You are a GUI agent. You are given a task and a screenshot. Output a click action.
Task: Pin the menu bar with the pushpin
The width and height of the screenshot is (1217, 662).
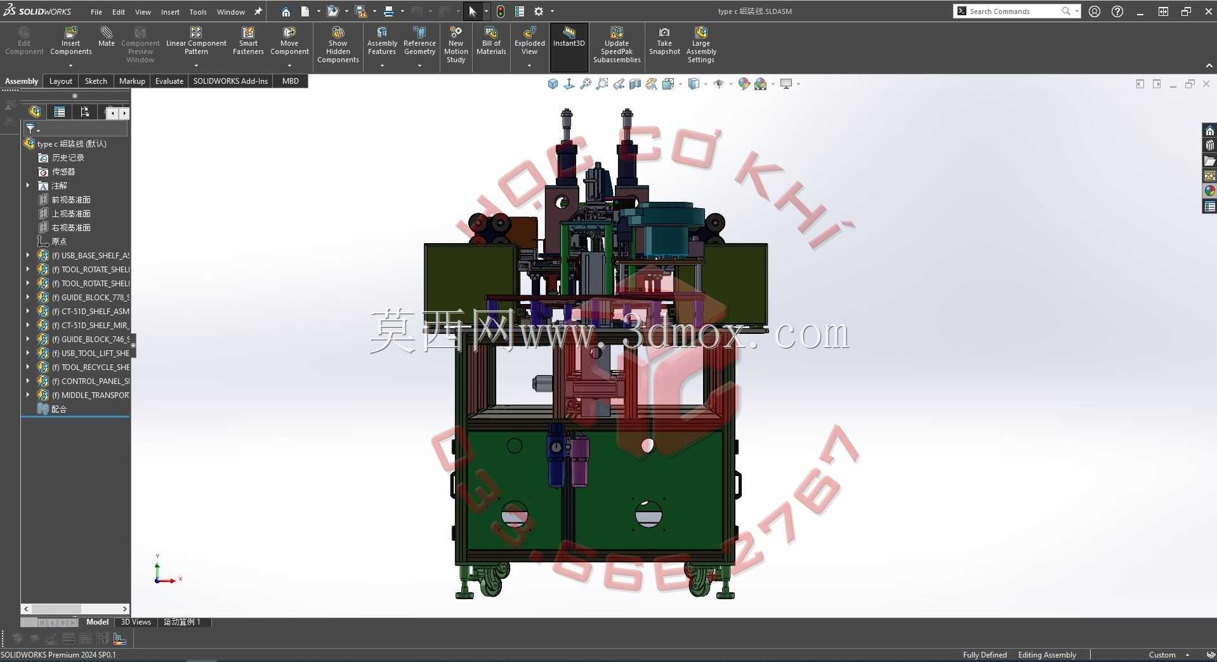(x=258, y=11)
